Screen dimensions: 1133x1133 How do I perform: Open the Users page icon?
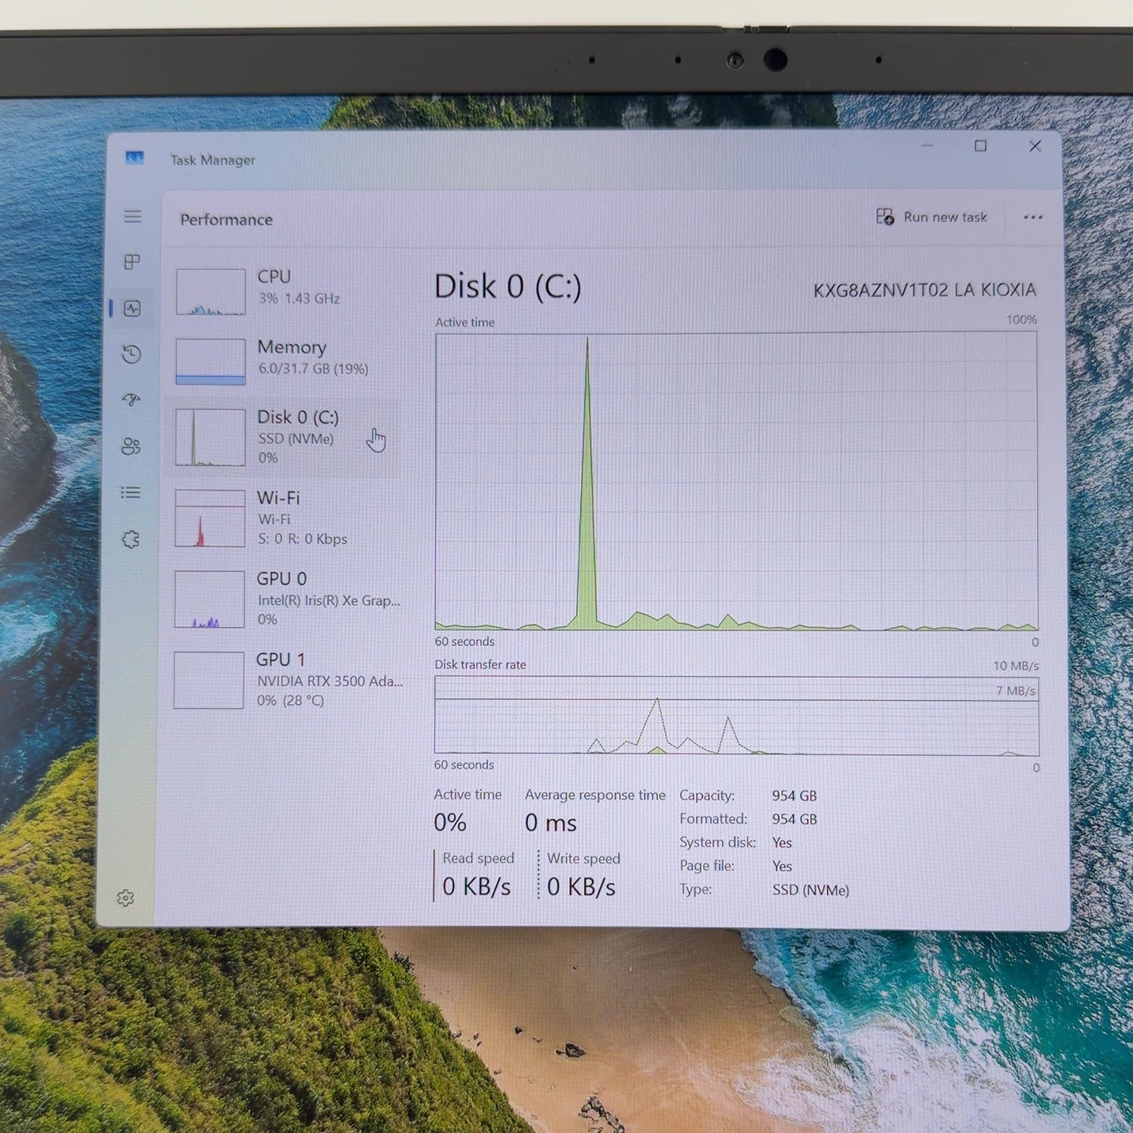coord(131,446)
